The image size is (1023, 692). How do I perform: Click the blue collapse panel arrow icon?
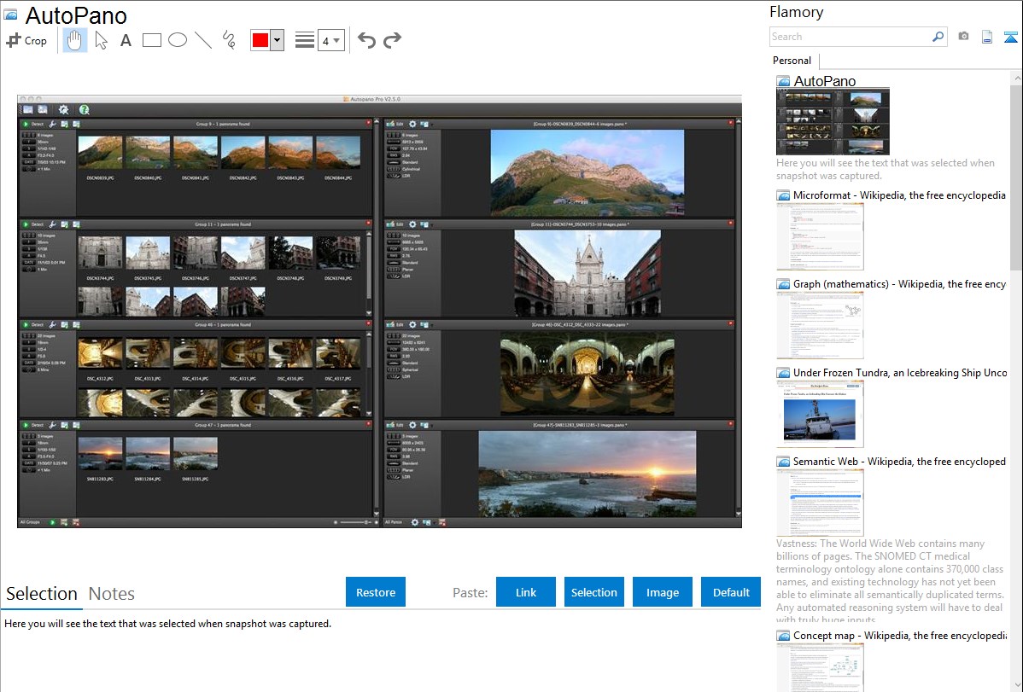coord(1010,37)
